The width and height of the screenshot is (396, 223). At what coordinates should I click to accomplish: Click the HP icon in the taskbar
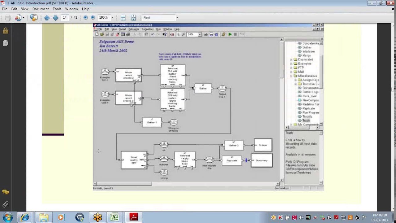[x=80, y=217]
